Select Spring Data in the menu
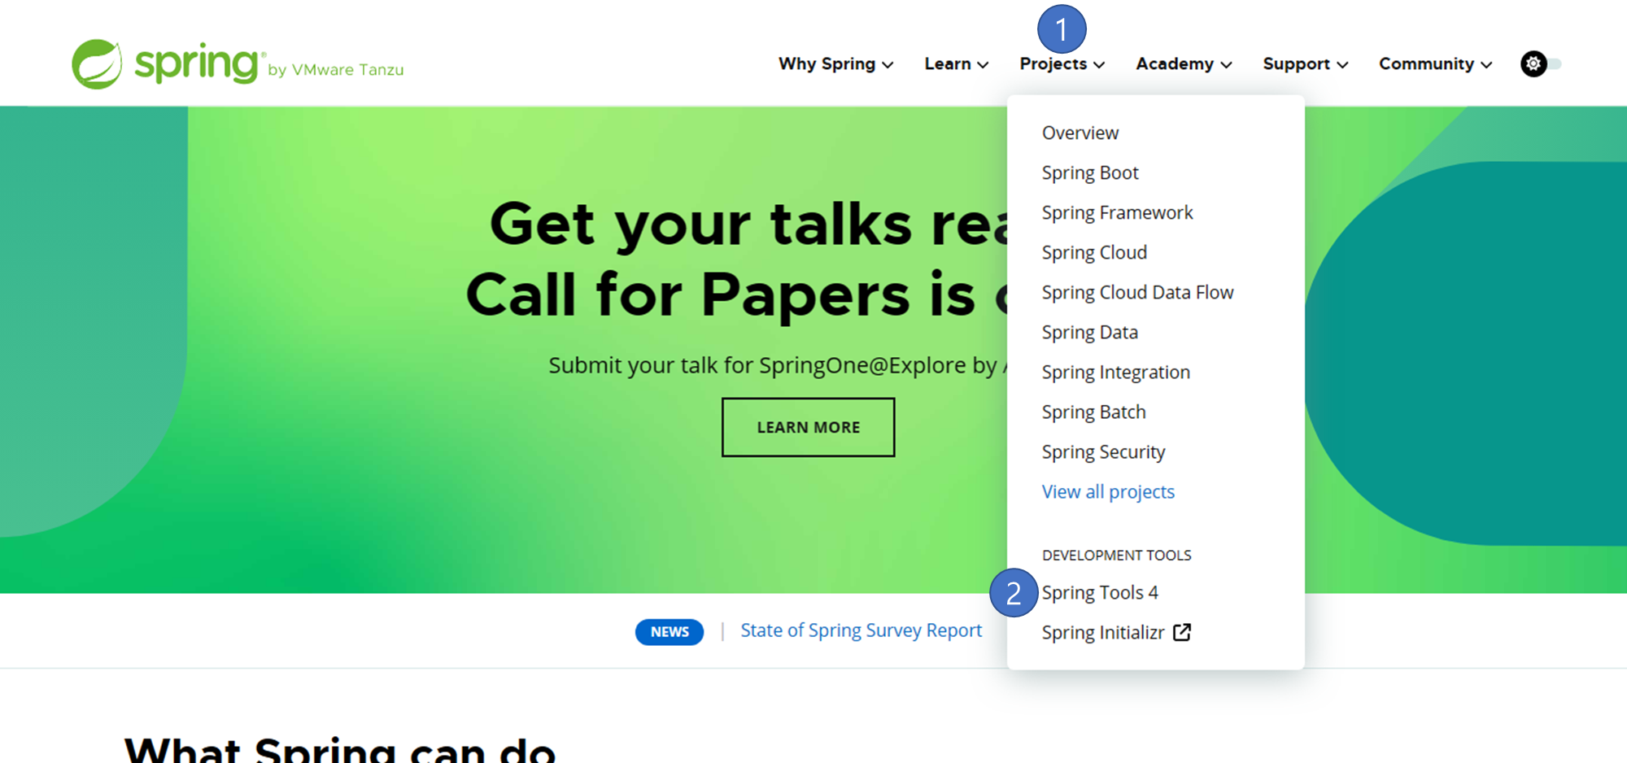 [x=1090, y=332]
